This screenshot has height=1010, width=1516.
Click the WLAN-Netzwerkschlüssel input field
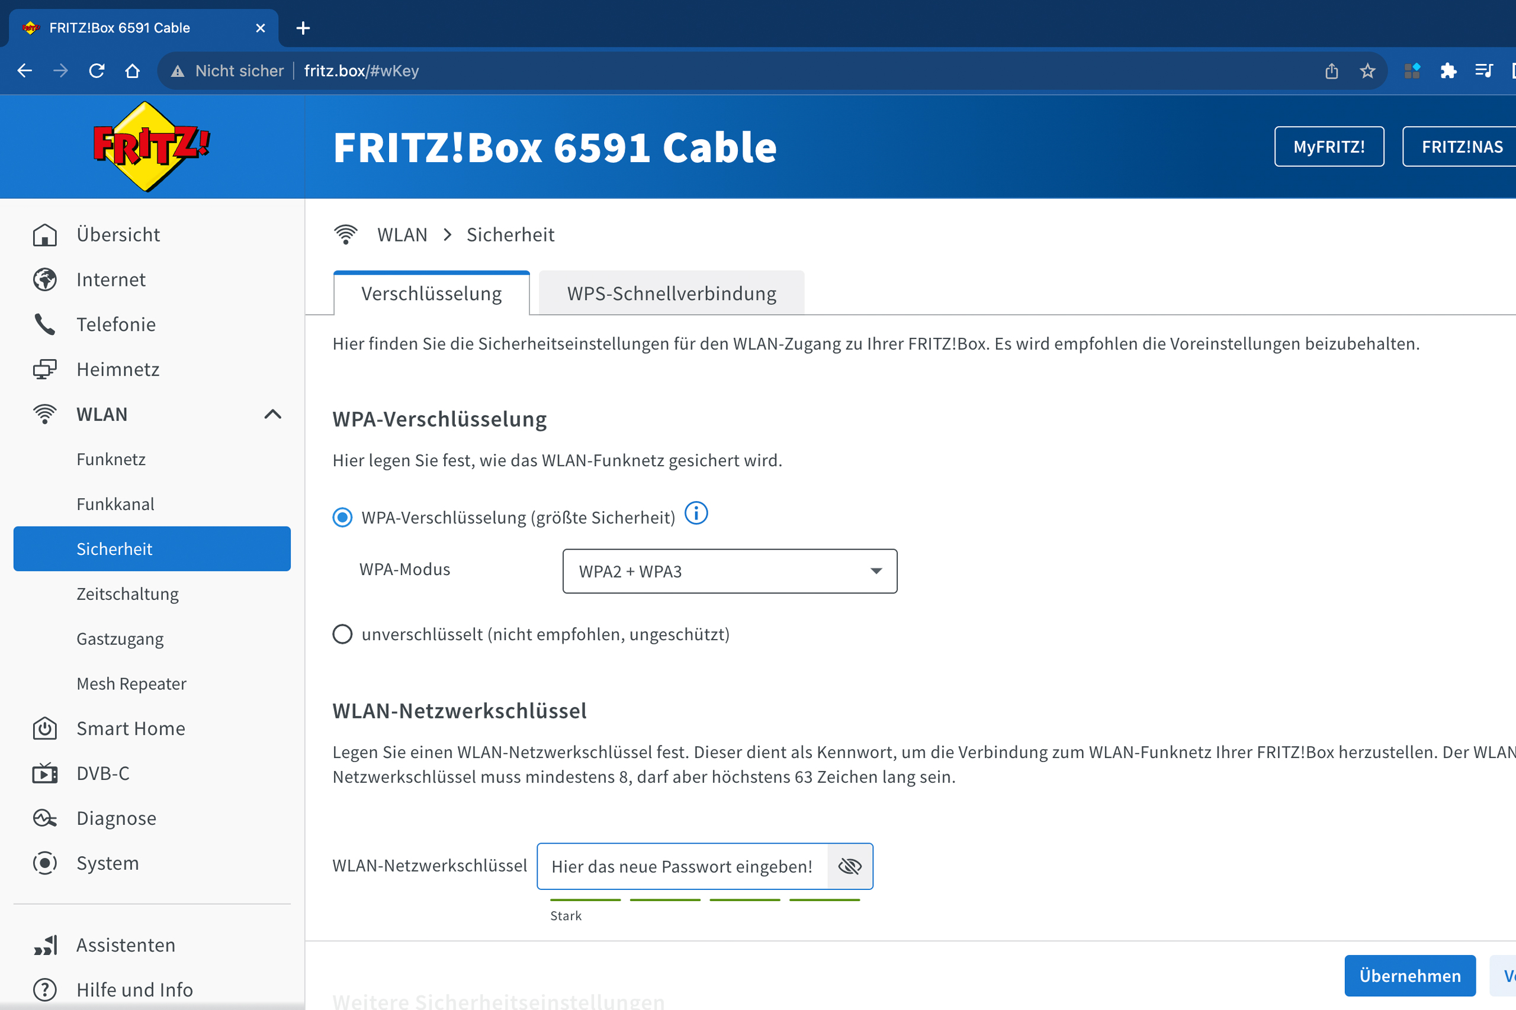(682, 866)
